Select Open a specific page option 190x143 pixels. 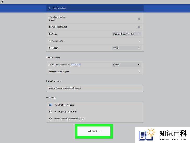(x=50, y=119)
